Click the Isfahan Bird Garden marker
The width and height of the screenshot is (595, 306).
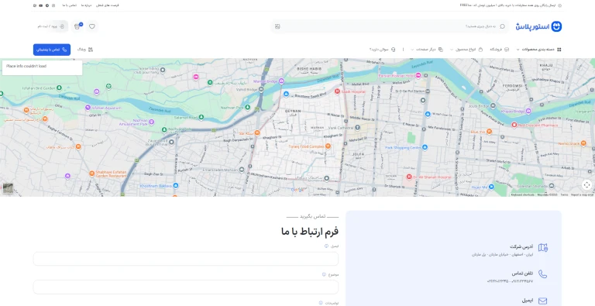point(59,88)
